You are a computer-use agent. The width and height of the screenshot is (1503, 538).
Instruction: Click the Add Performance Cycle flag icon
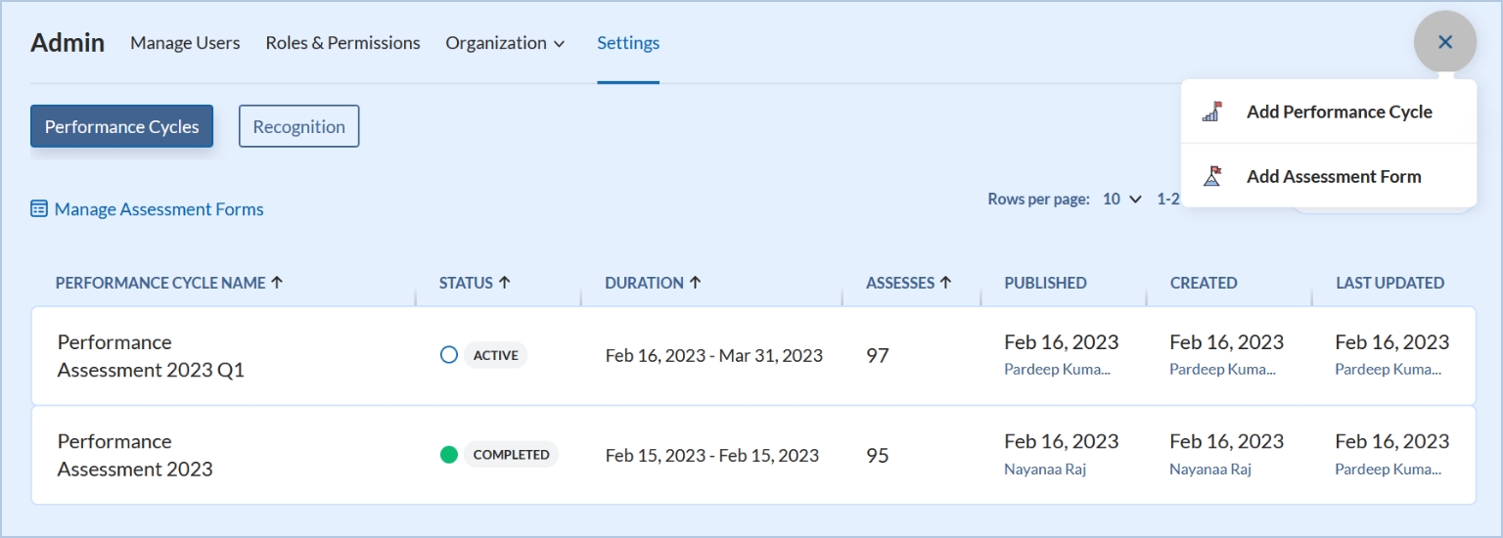click(1212, 112)
